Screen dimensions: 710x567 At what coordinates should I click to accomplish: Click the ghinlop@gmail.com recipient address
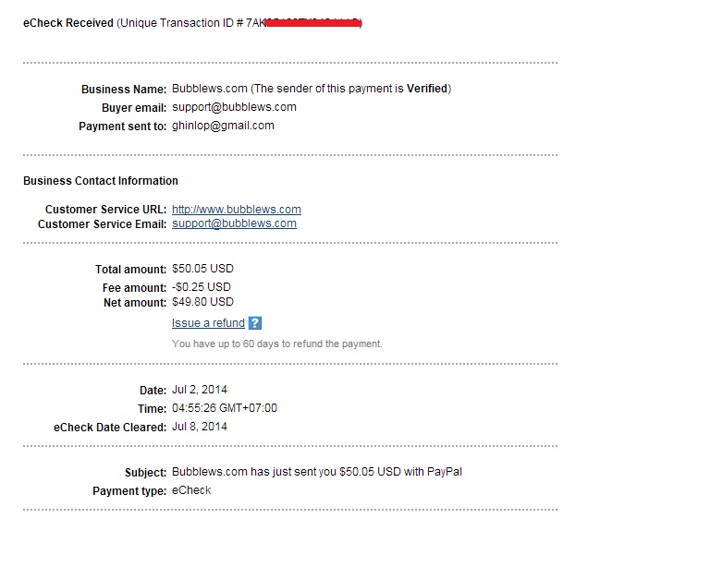(x=223, y=126)
